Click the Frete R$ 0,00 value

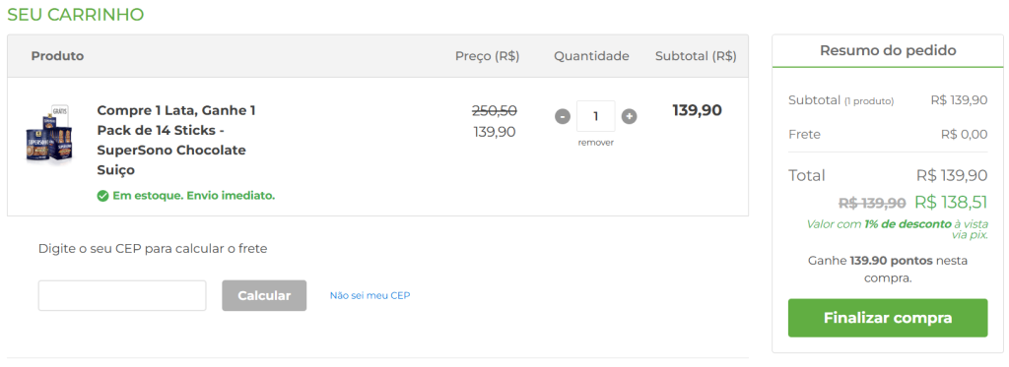pyautogui.click(x=964, y=135)
